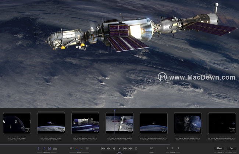Select the ISS_050_AriaEarthBurn clip thumbnail
Image resolution: width=239 pixels, height=154 pixels.
[x=154, y=123]
